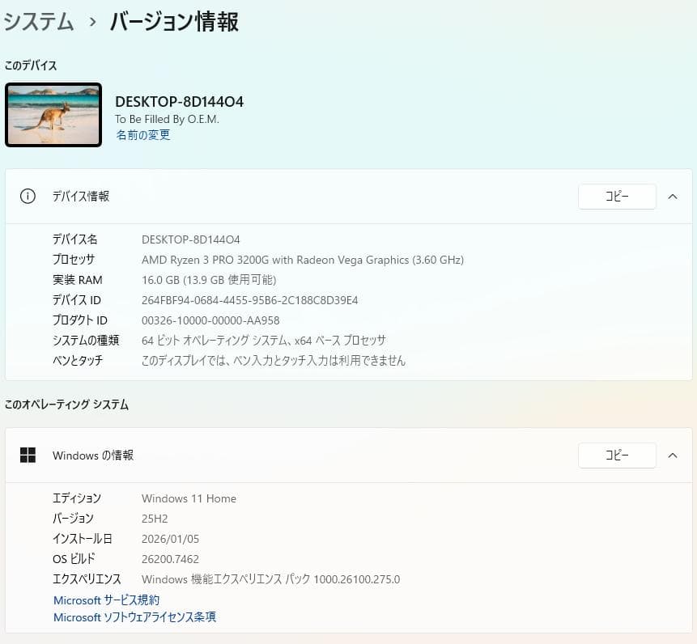Click the DESKTOP-8D144O4 device name heading

[x=179, y=101]
